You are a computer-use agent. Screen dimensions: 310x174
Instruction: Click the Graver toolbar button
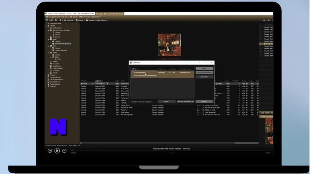point(66,17)
